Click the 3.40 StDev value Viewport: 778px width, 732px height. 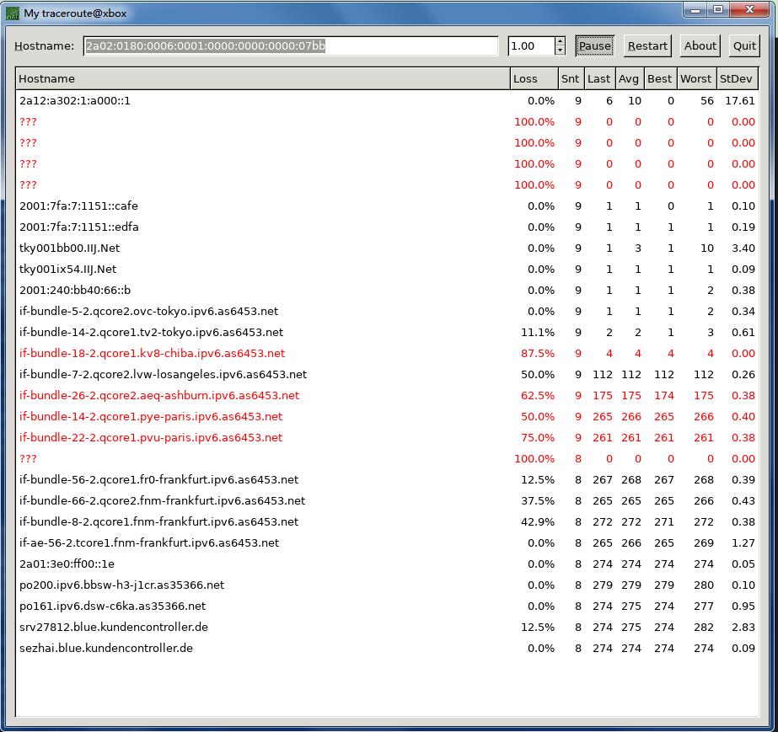pyautogui.click(x=743, y=248)
